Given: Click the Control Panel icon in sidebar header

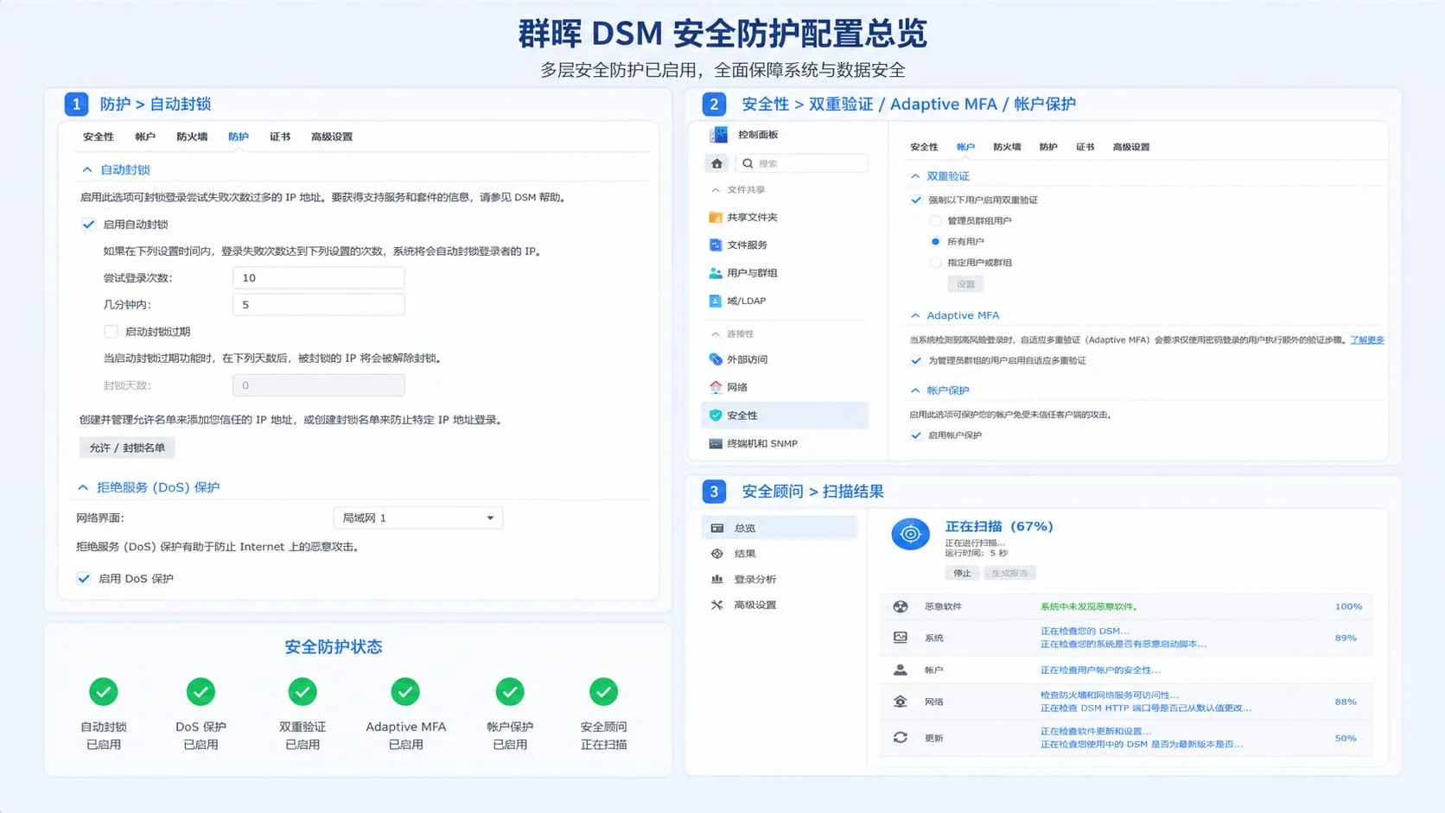Looking at the screenshot, I should click(x=718, y=135).
